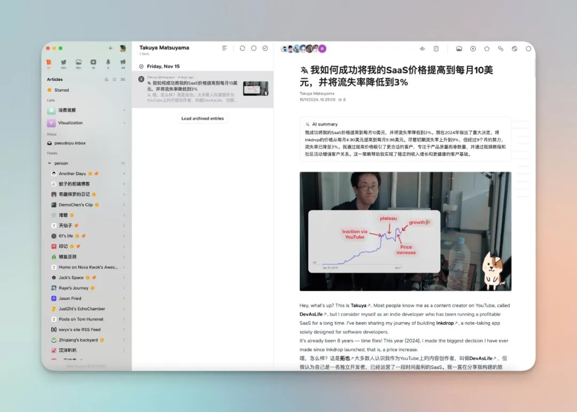The height and width of the screenshot is (412, 577).
Task: Open the user profile avatar menu
Action: pos(123,48)
